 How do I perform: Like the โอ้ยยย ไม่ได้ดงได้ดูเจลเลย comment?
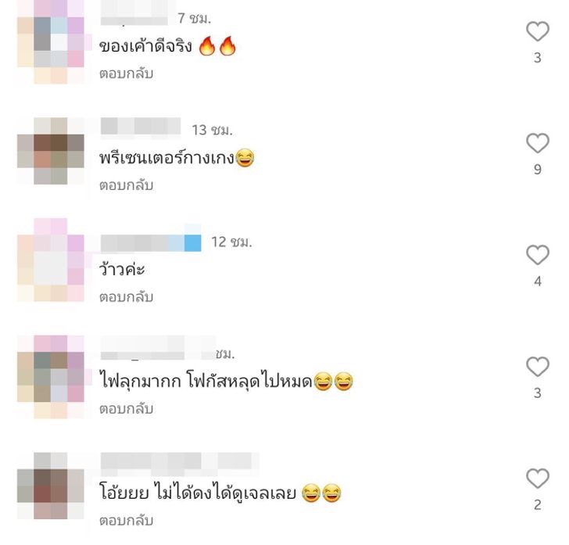coord(538,479)
